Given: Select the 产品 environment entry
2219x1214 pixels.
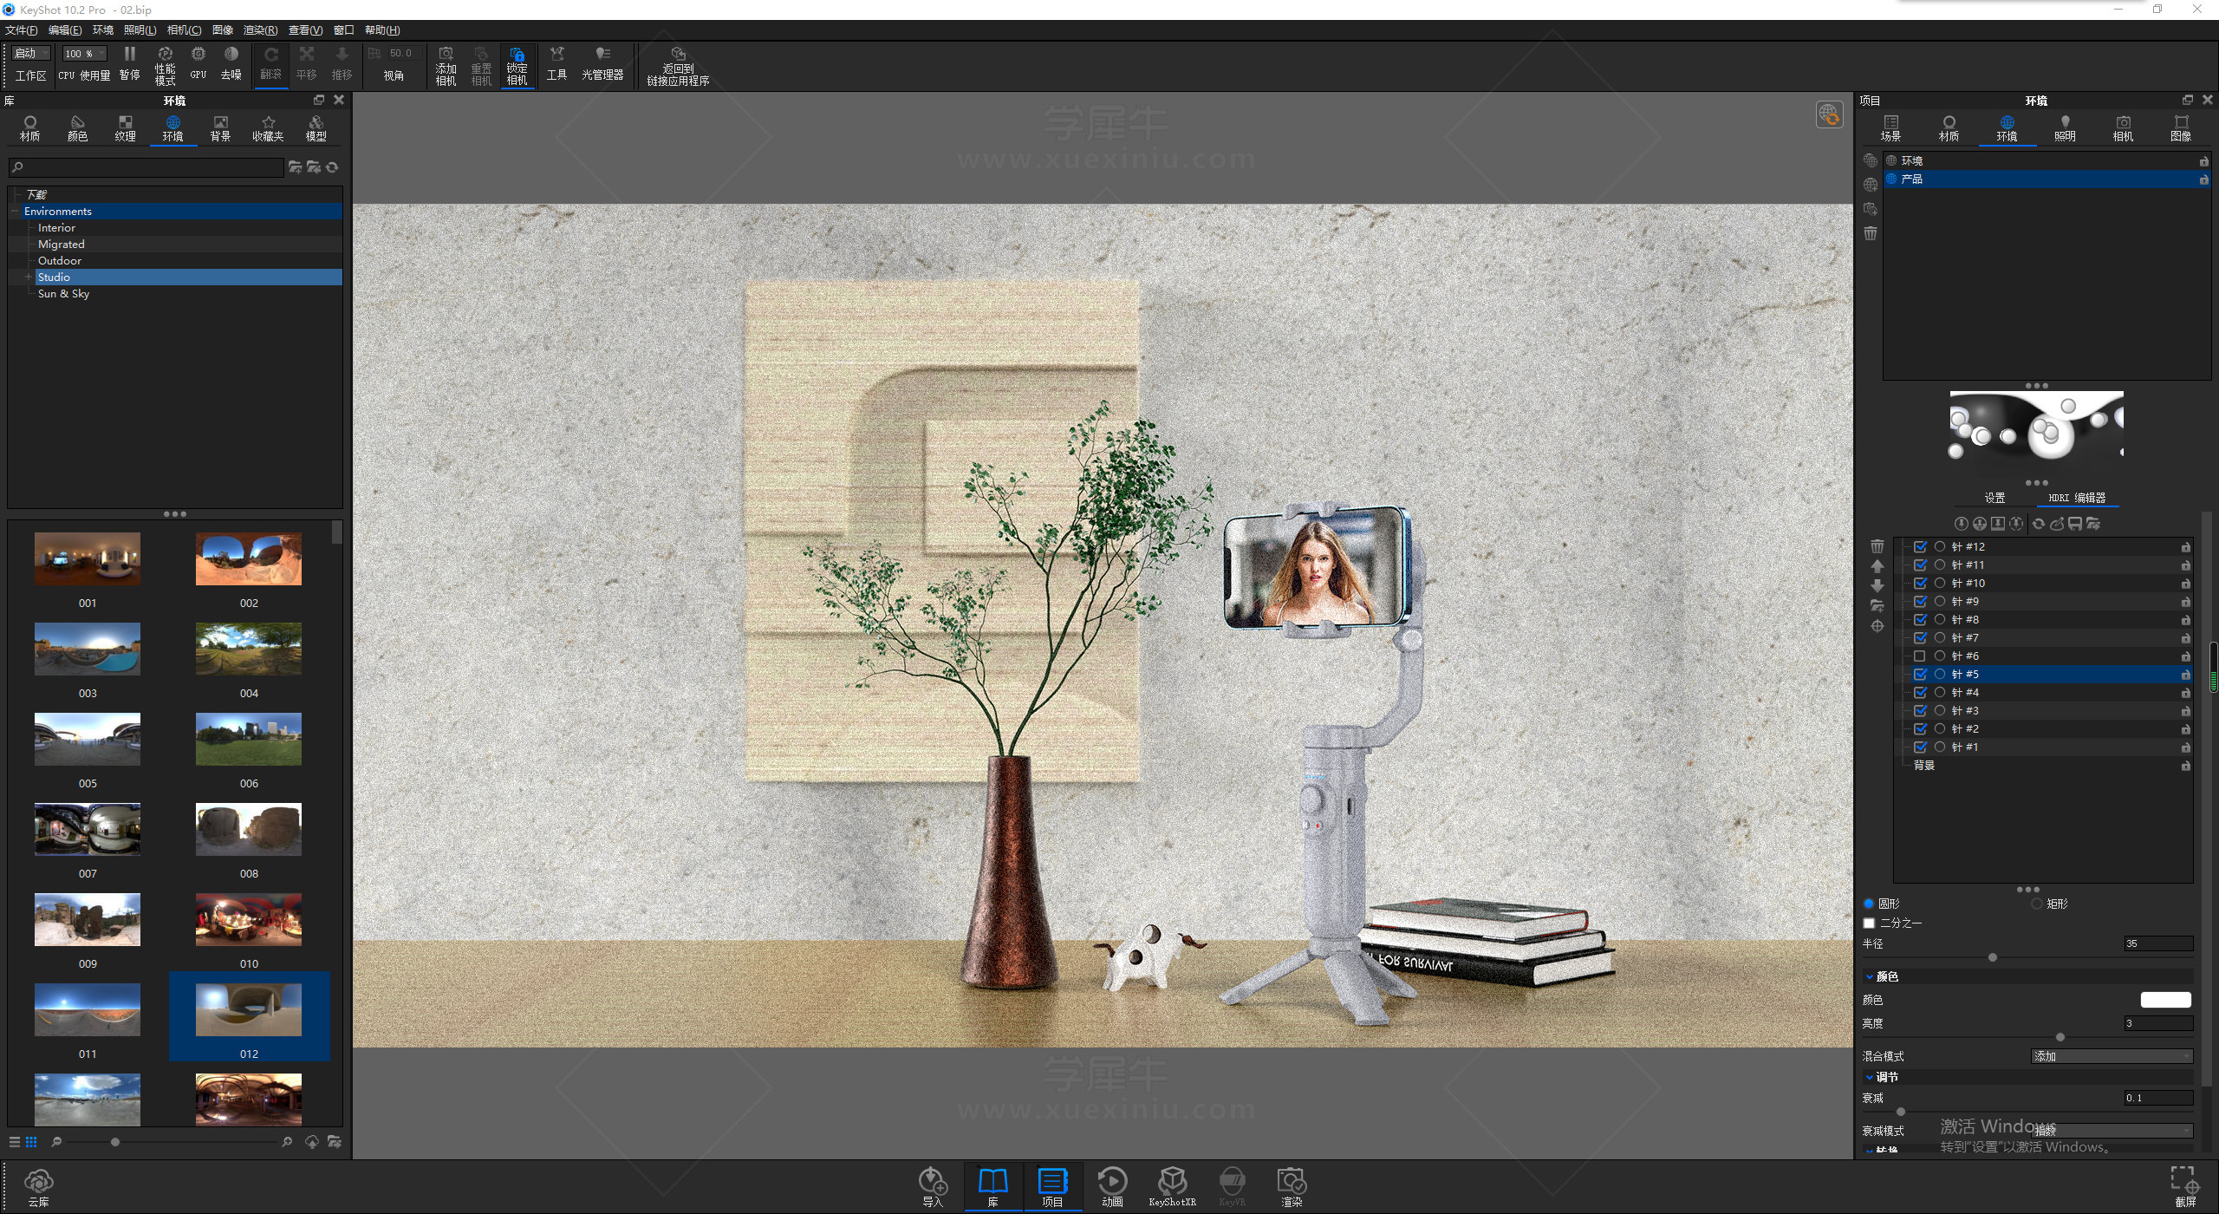Looking at the screenshot, I should click(2047, 179).
